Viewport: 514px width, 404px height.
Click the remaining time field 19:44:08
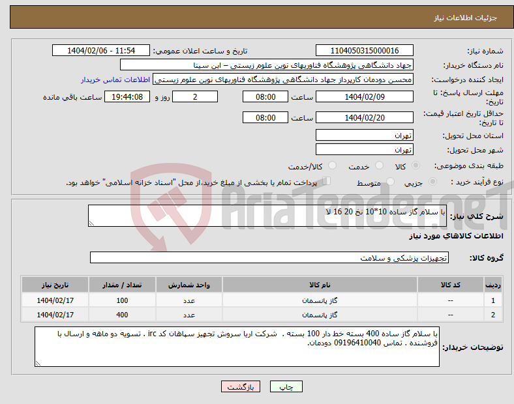click(x=127, y=96)
